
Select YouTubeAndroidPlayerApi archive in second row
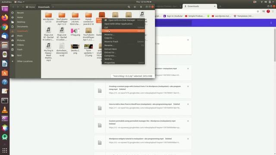click(88, 34)
